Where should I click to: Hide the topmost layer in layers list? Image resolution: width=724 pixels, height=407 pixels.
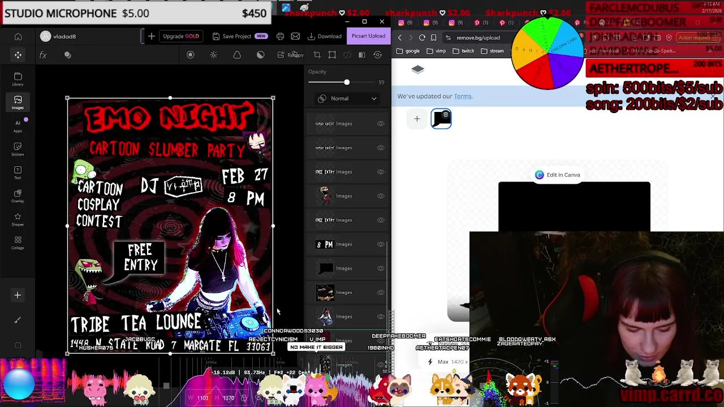381,123
